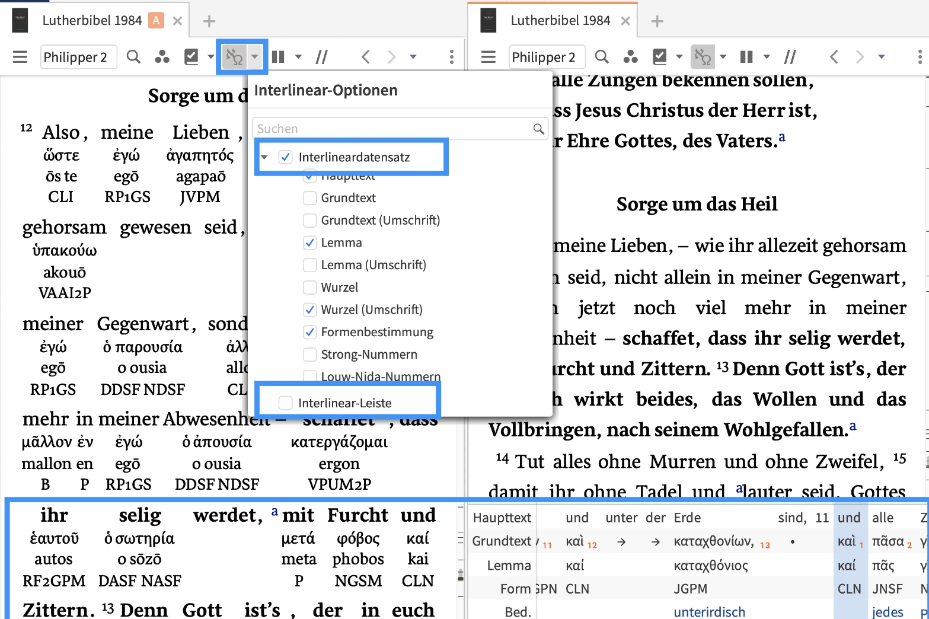
Task: Open the right panel kebab menu
Action: click(920, 57)
